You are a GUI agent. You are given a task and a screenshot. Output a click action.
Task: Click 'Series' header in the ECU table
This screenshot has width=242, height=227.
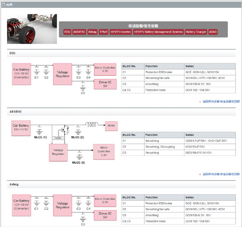pos(210,66)
